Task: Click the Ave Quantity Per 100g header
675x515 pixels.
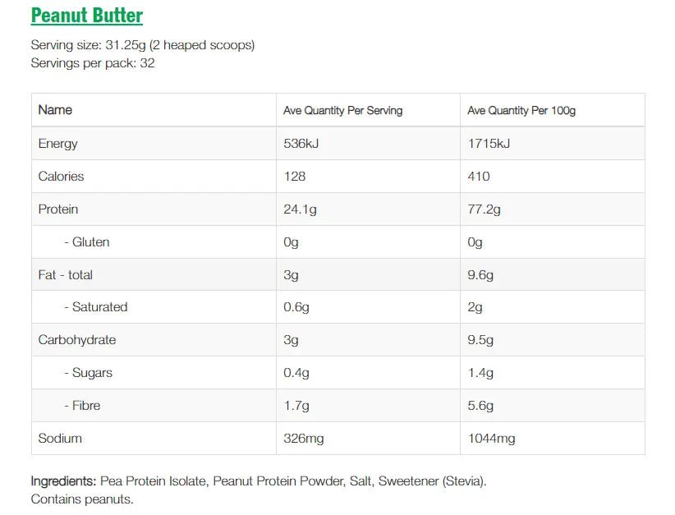Action: [x=521, y=110]
